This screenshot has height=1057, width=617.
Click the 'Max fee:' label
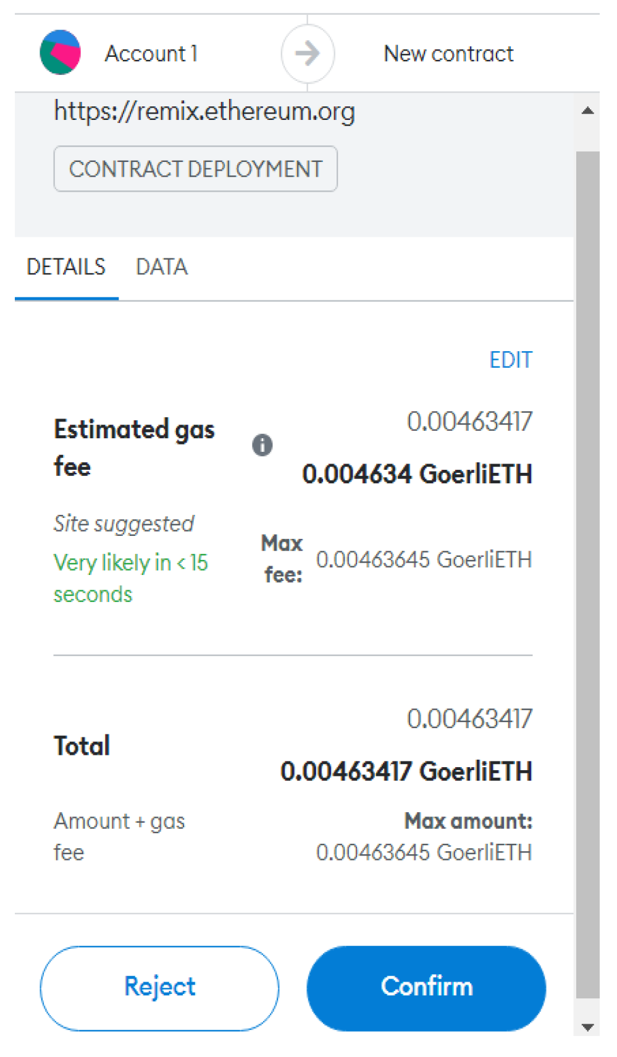[x=282, y=559]
